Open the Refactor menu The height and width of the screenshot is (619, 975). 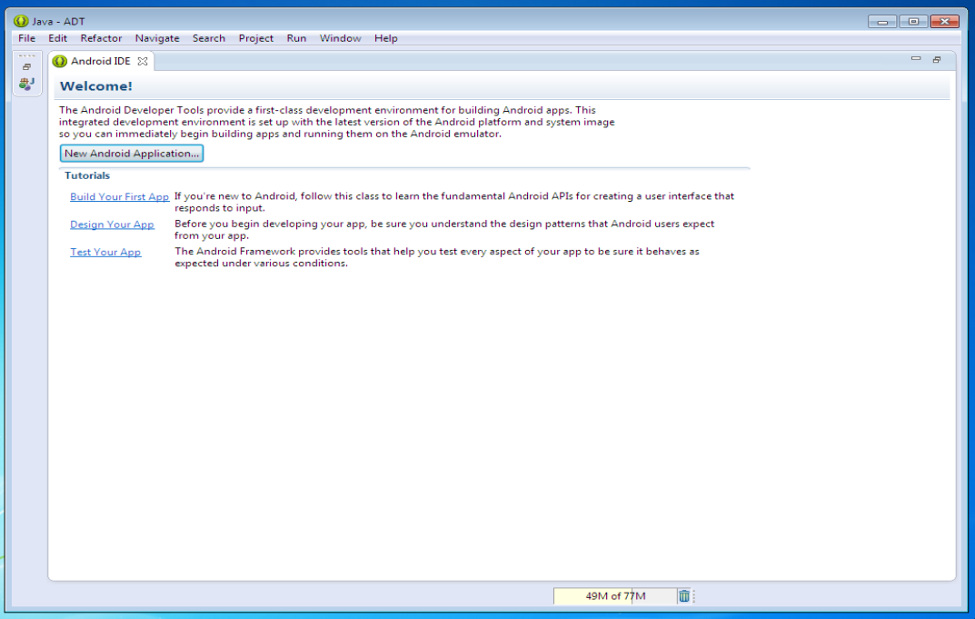click(x=101, y=38)
